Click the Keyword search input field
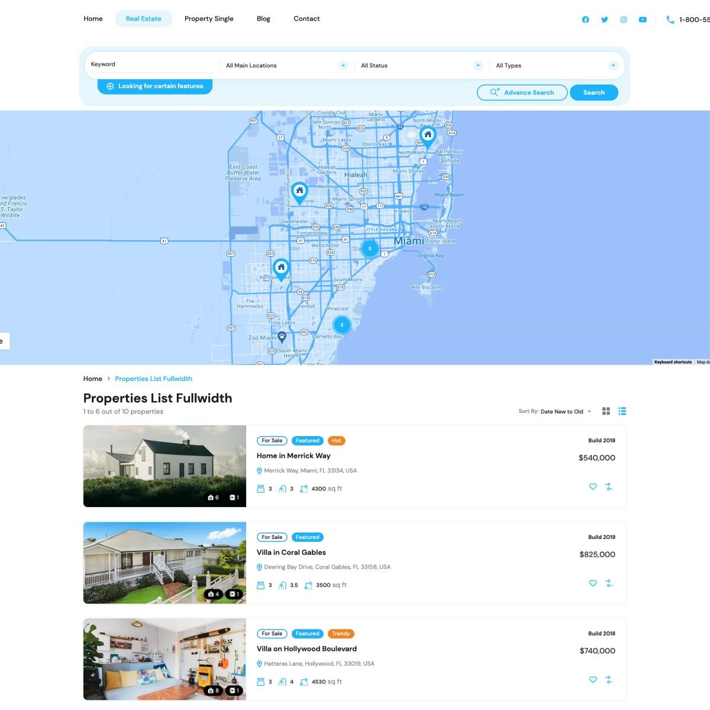This screenshot has height=710, width=710. 151,64
